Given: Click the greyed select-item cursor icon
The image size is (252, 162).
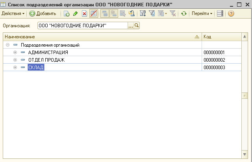Looking at the screenshot, I should click(x=123, y=13).
